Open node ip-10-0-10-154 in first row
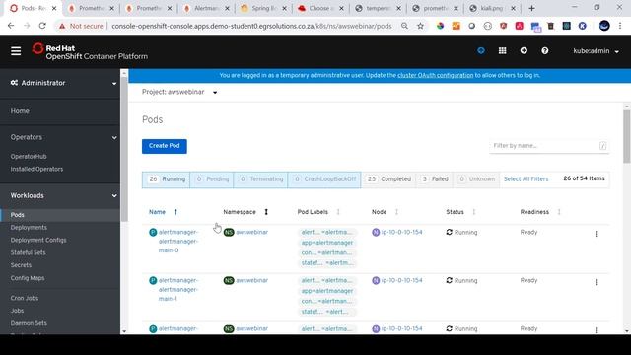This screenshot has width=631, height=355. pos(401,233)
